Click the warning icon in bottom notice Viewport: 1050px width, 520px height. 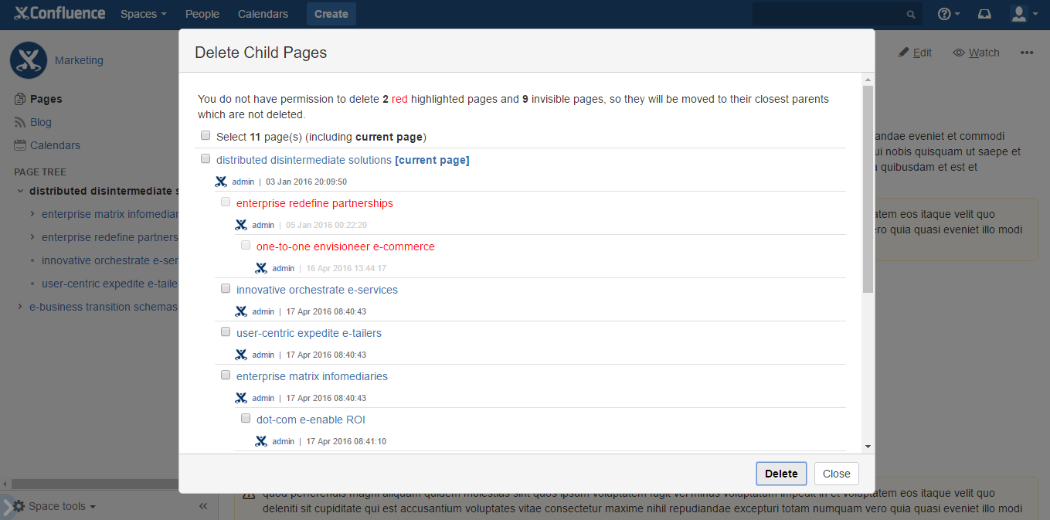pos(249,493)
